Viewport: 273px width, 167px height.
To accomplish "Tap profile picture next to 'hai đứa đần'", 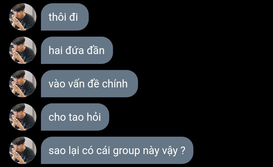I will (x=23, y=50).
